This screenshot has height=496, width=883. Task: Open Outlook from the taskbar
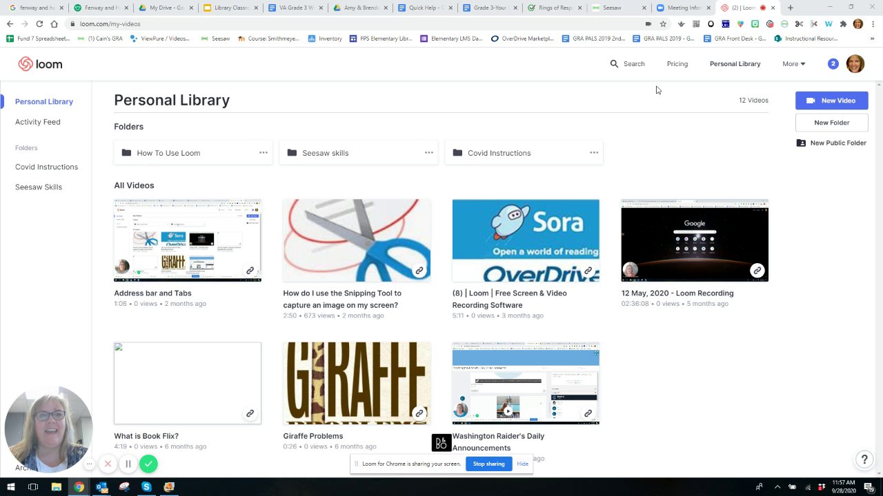(x=101, y=487)
